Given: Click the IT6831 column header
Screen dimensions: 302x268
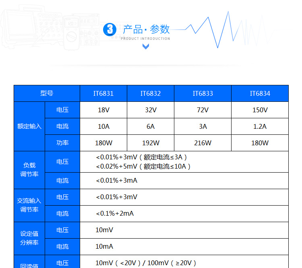Looking at the screenshot, I should click(103, 93).
